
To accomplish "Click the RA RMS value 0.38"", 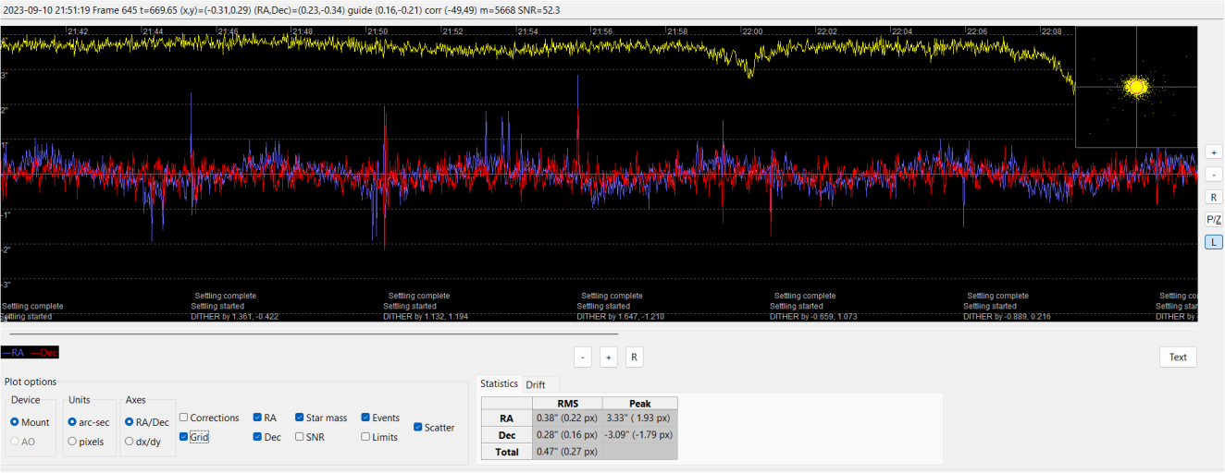I will tap(567, 418).
